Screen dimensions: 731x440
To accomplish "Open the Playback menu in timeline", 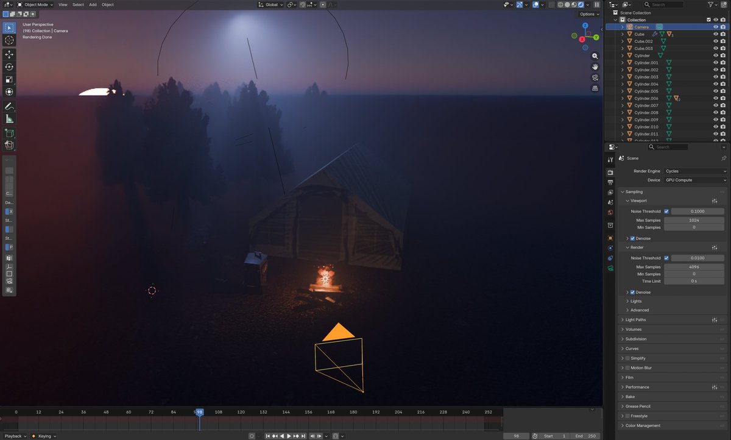I will click(x=15, y=436).
